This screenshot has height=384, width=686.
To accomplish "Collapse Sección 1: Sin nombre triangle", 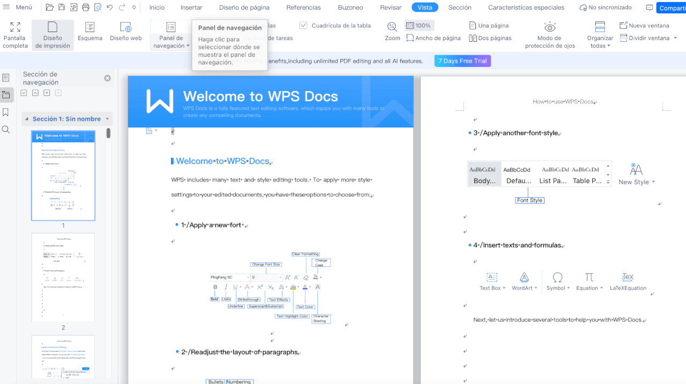I will pyautogui.click(x=27, y=119).
